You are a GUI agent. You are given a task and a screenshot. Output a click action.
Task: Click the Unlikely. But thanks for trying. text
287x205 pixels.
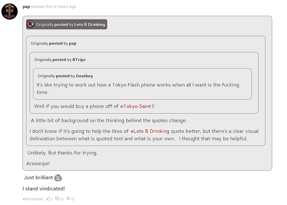[x=62, y=153]
